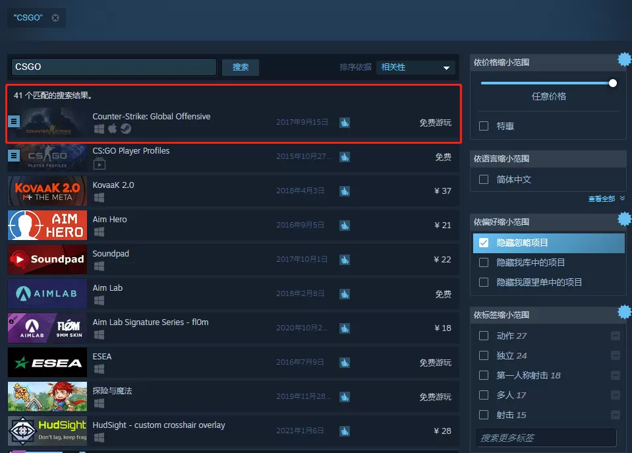Click thumbs-up icon for Aim Lab Signature Series

pyautogui.click(x=345, y=328)
